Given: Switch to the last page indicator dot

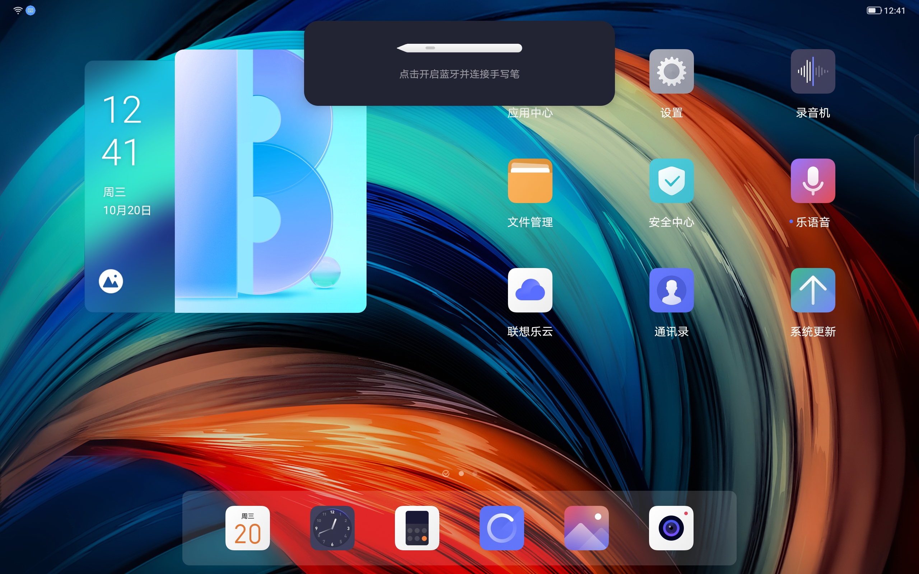Looking at the screenshot, I should (475, 474).
